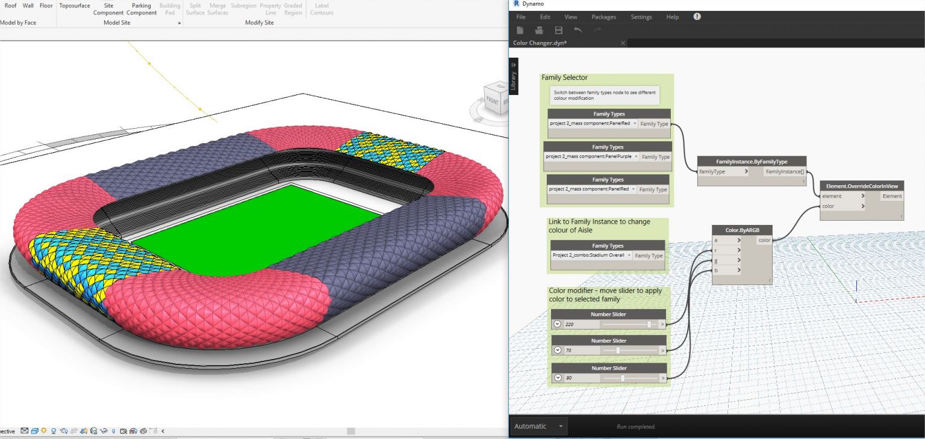Click the sun path icon in view control bar
Screen dimensions: 925x439
coord(43,431)
